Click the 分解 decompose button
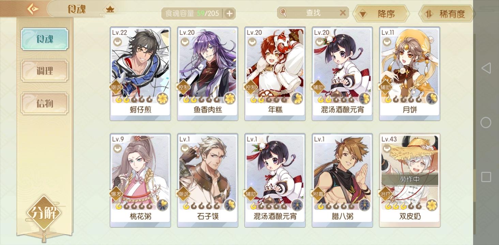 pos(44,213)
